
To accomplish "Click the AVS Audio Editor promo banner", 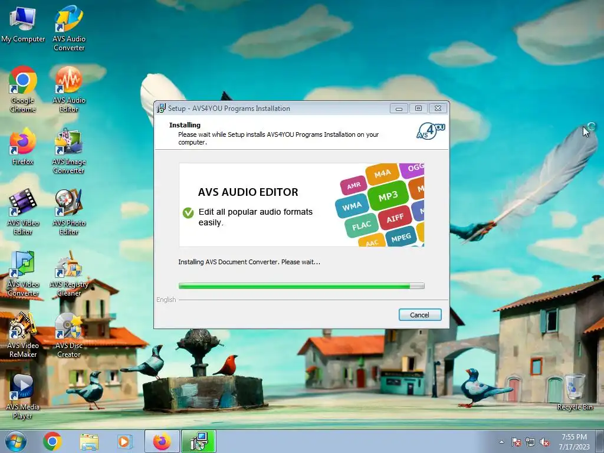I will tap(301, 205).
